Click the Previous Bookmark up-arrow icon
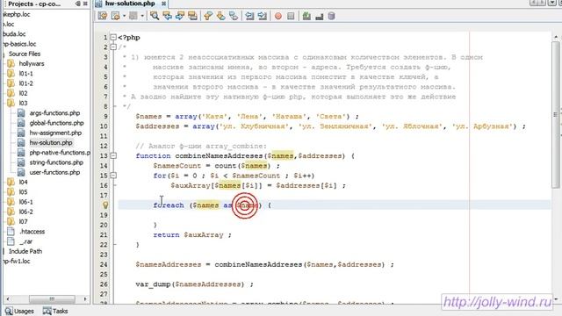The image size is (562, 316). (x=208, y=16)
